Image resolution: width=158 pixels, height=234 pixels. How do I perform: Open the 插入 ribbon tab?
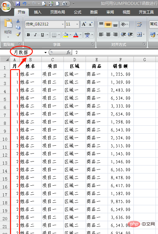(x=37, y=12)
